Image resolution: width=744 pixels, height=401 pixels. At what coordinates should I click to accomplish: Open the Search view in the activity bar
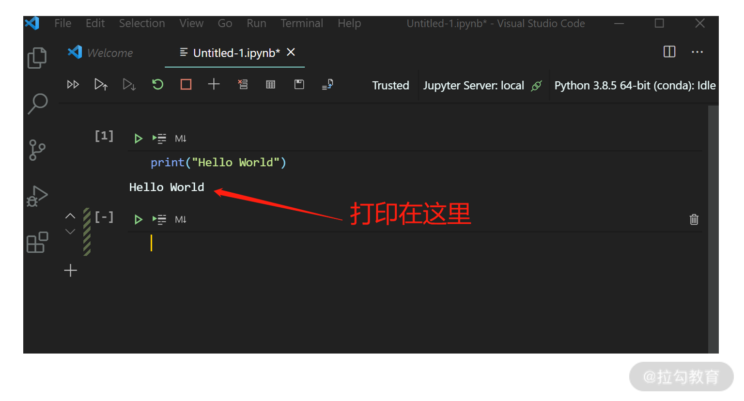37,104
